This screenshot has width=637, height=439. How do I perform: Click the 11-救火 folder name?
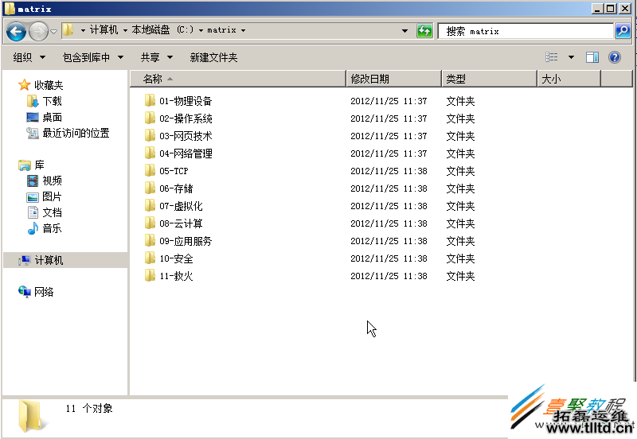tap(176, 276)
